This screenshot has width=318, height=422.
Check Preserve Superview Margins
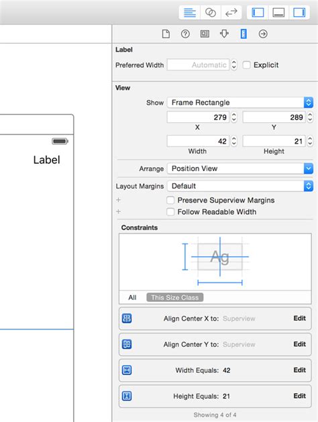click(170, 200)
